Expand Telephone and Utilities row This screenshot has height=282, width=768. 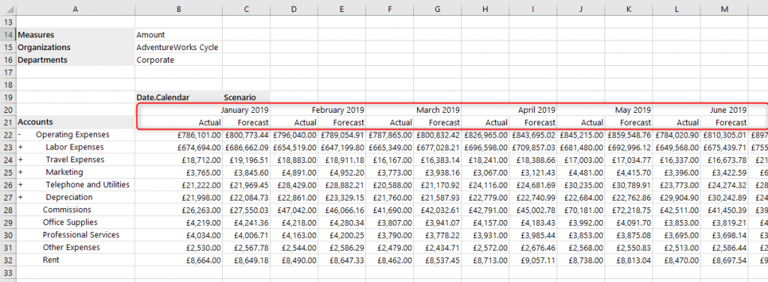[x=20, y=185]
